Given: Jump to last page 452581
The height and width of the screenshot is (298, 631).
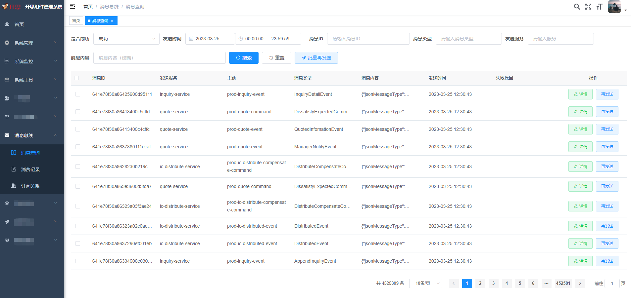Looking at the screenshot, I should pos(563,283).
